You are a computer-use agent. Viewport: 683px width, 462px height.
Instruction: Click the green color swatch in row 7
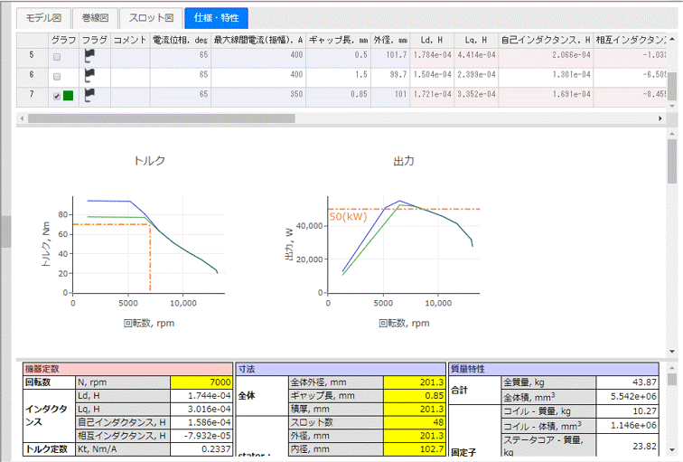[68, 96]
